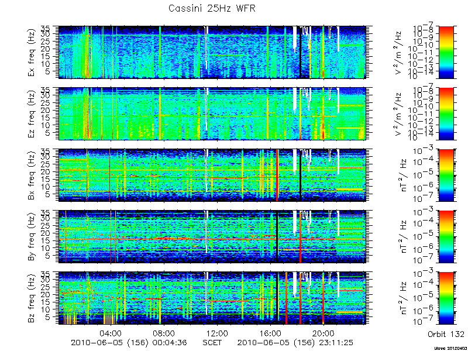Click the color bar beside the By panel

[446, 237]
